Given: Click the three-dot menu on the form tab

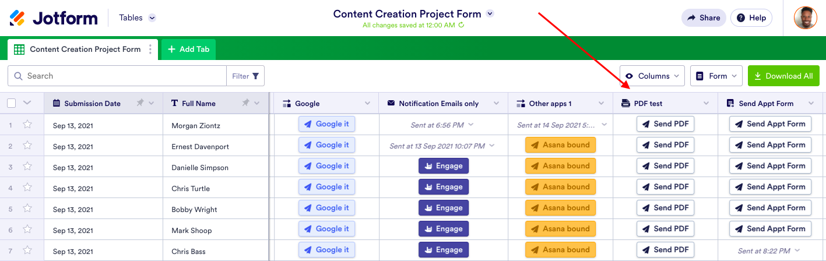Looking at the screenshot, I should coord(150,50).
